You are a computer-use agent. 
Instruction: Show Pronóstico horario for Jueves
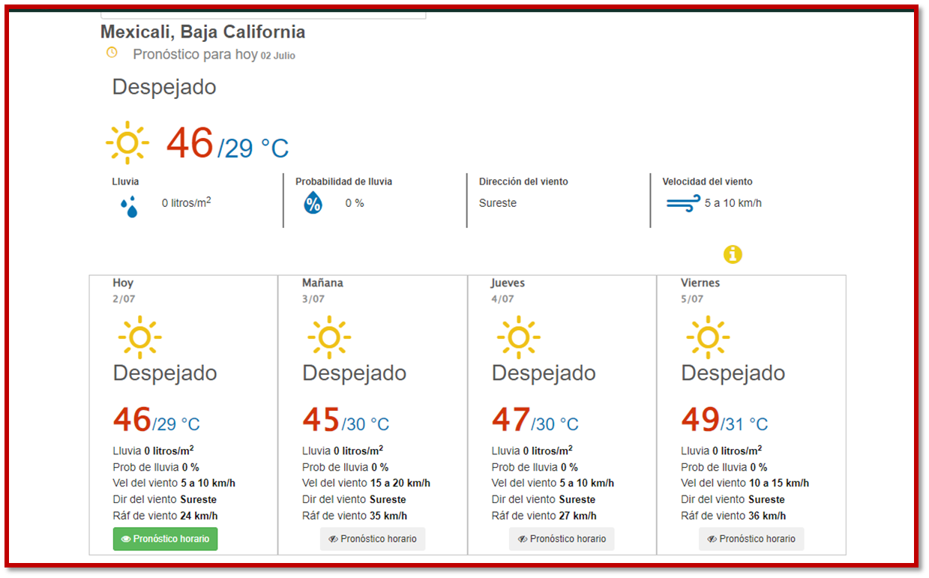click(x=562, y=539)
